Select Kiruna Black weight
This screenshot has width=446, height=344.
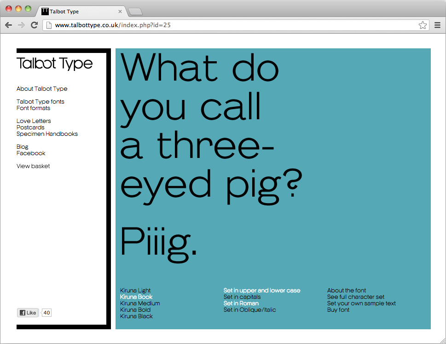coord(136,316)
